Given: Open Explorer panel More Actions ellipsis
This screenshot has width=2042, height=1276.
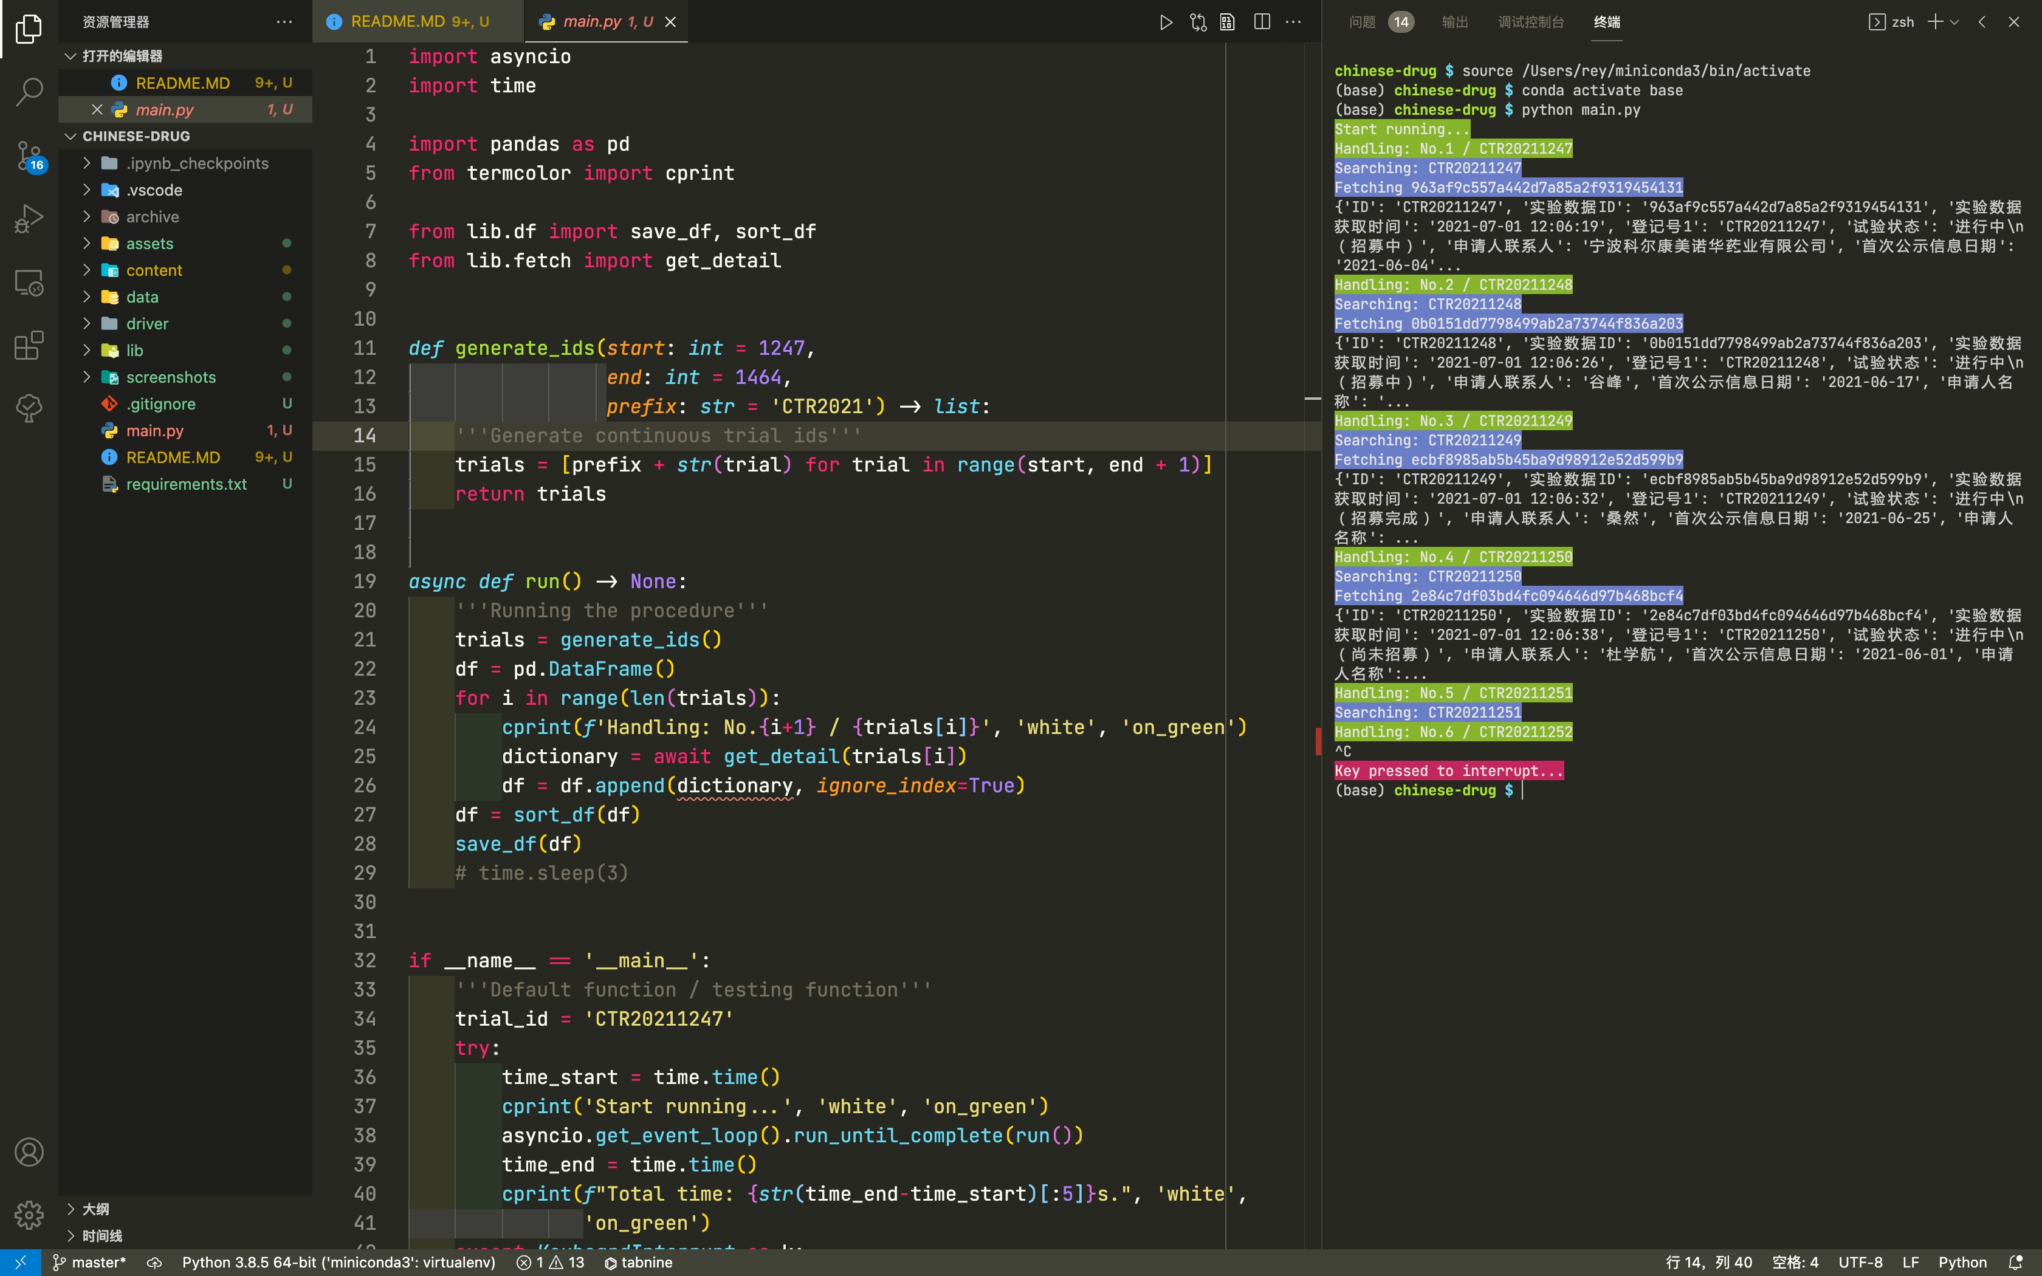Looking at the screenshot, I should (284, 22).
